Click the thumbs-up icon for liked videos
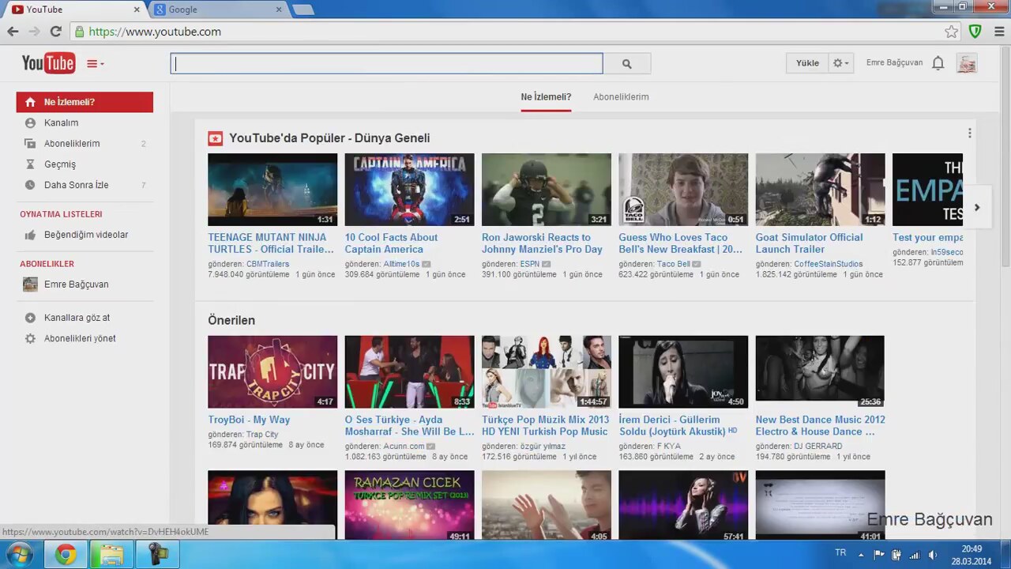The width and height of the screenshot is (1011, 569). (x=30, y=235)
